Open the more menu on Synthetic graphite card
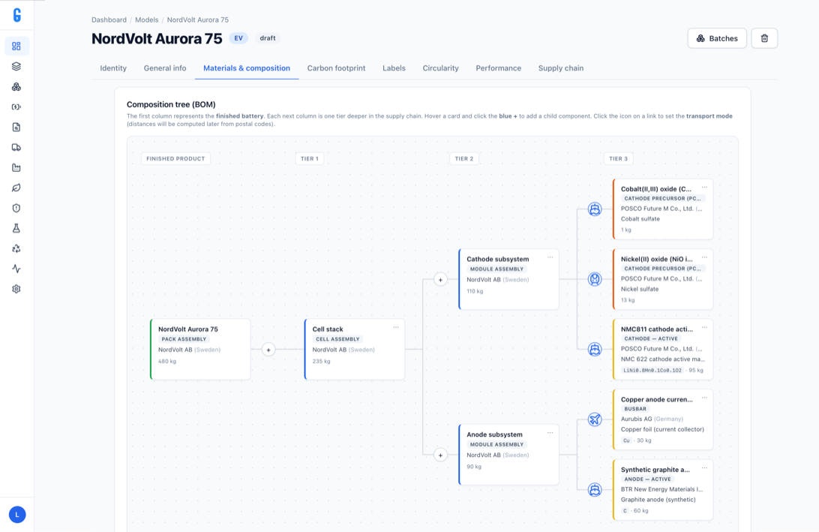819x532 pixels. (x=704, y=468)
